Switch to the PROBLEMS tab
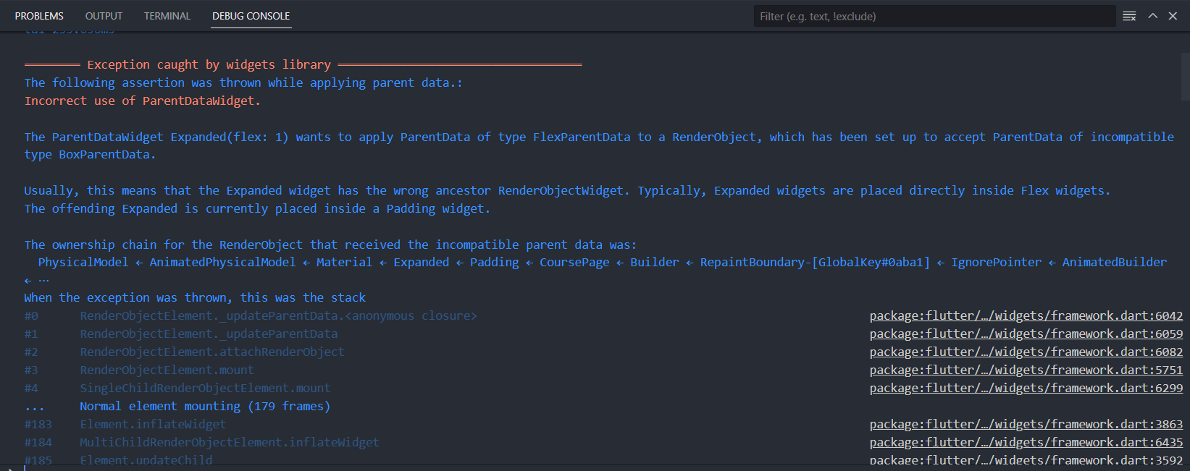The height and width of the screenshot is (471, 1190). [39, 15]
